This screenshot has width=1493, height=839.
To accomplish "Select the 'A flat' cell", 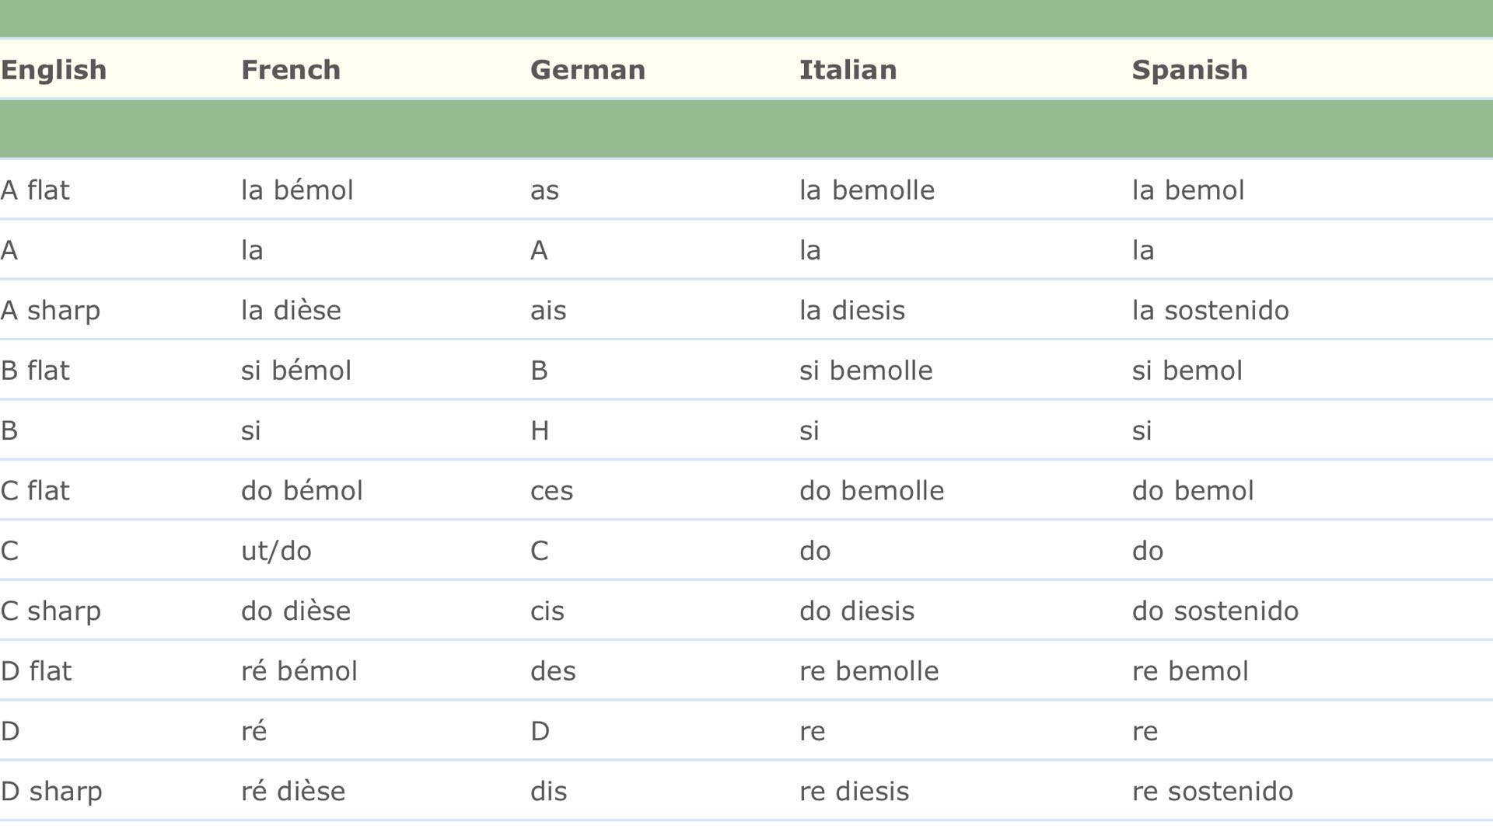I will 35,190.
